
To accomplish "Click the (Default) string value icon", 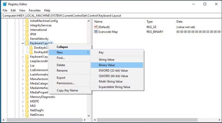I will pos(96,27).
